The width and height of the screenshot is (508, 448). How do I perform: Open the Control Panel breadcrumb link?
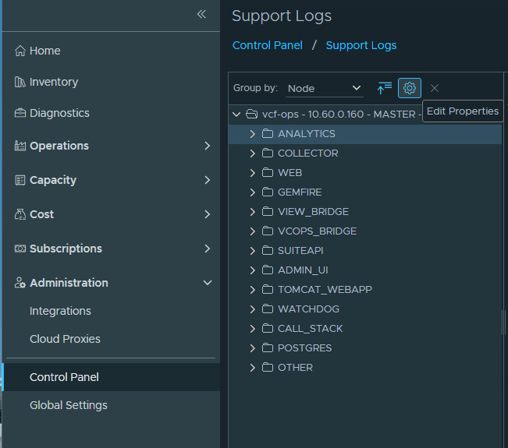[268, 45]
